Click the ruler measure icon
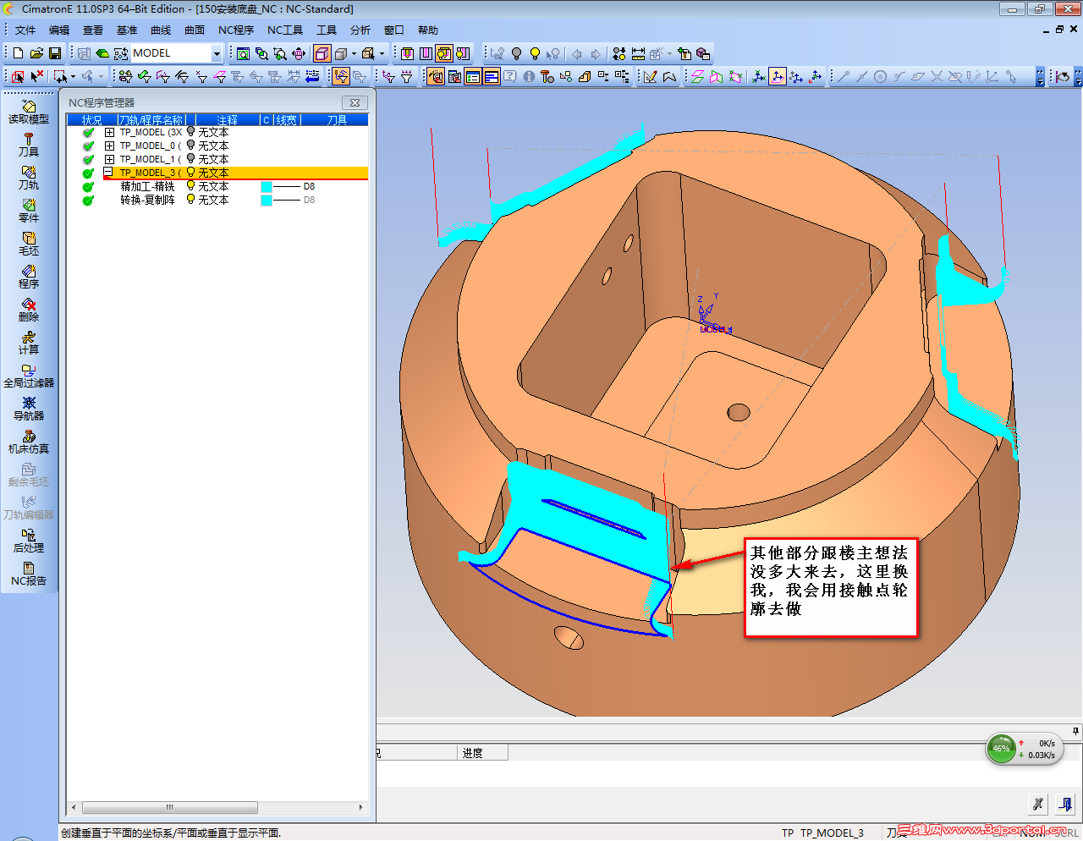 [x=638, y=53]
